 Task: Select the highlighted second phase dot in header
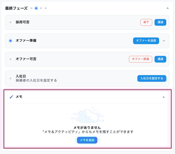(36, 8)
